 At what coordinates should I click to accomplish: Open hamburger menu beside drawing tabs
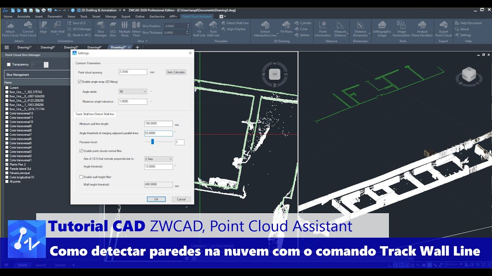[x=7, y=48]
